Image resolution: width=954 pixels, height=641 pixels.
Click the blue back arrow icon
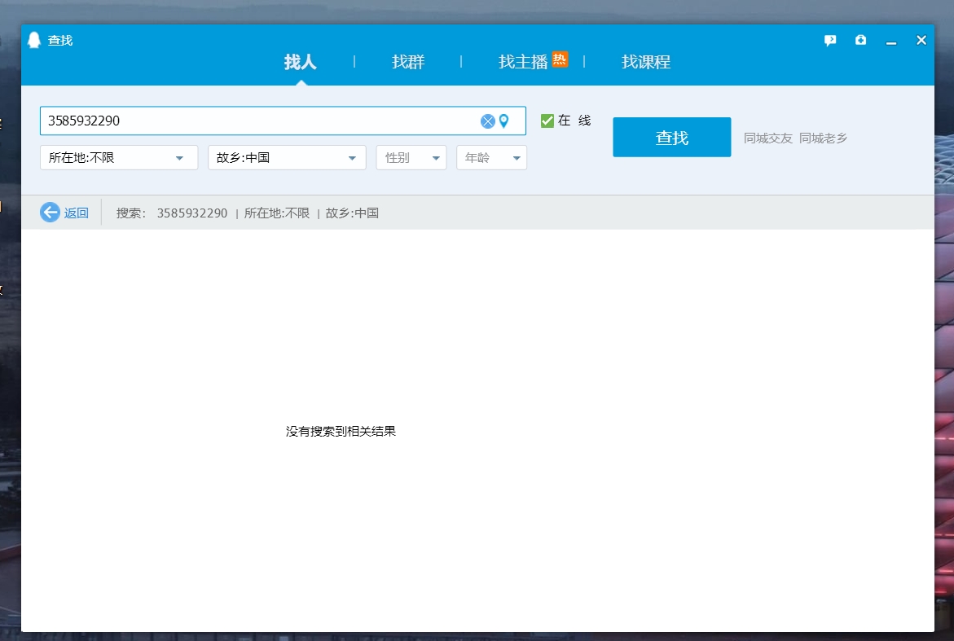point(50,213)
